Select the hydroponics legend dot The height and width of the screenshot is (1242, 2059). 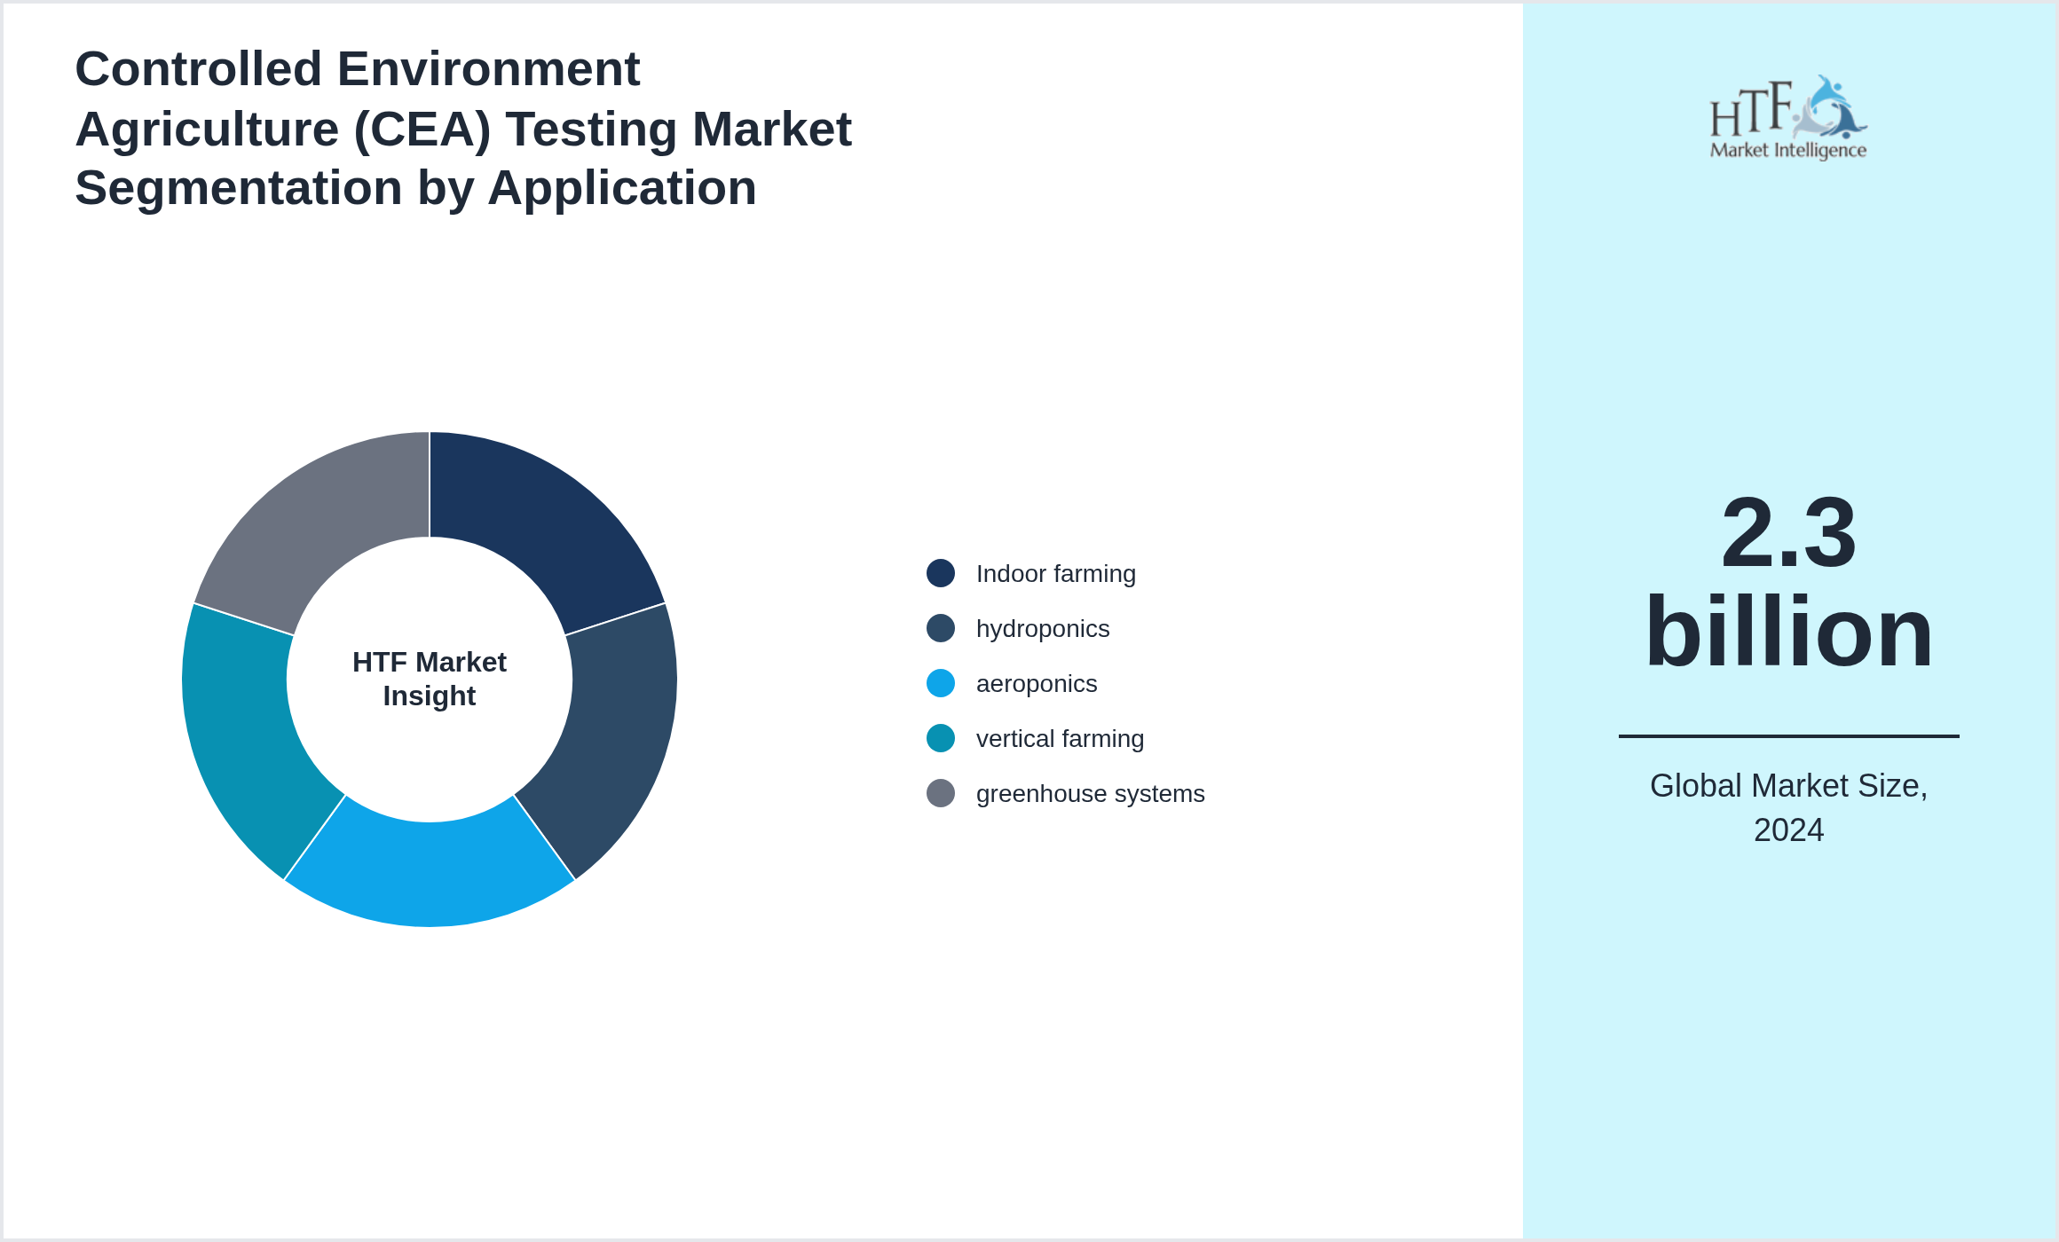click(940, 628)
